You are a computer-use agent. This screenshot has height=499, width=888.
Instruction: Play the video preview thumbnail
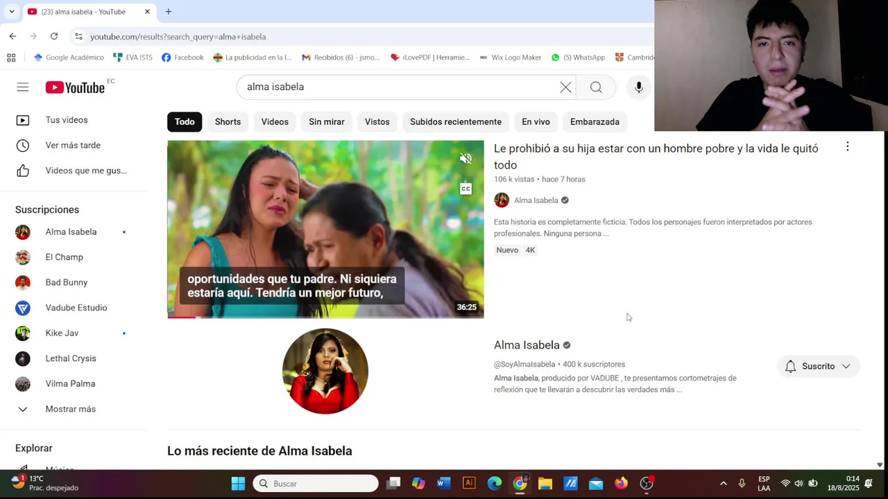(x=325, y=229)
